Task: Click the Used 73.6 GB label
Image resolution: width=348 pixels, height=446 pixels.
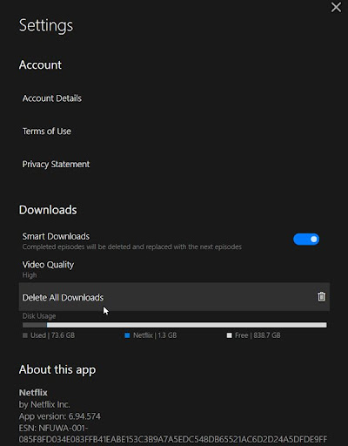Action: point(52,335)
